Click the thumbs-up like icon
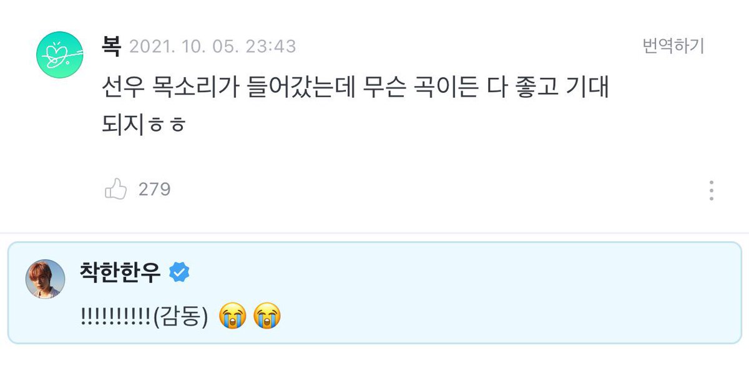The height and width of the screenshot is (366, 749). (x=115, y=189)
